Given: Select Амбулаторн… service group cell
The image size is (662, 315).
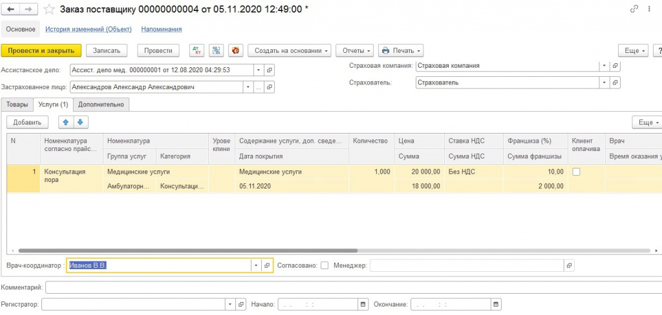Looking at the screenshot, I should point(129,186).
